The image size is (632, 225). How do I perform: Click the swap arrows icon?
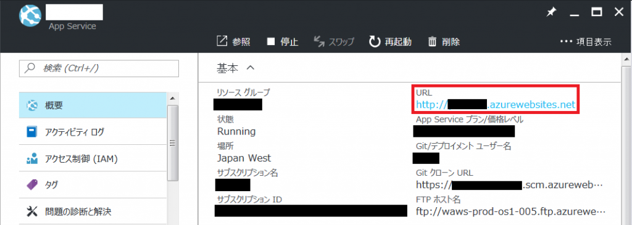[x=320, y=41]
